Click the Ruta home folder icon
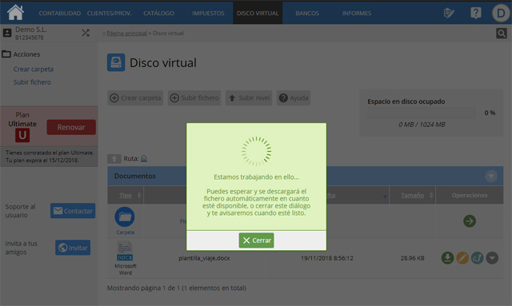Image resolution: width=512 pixels, height=306 pixels. (x=144, y=158)
